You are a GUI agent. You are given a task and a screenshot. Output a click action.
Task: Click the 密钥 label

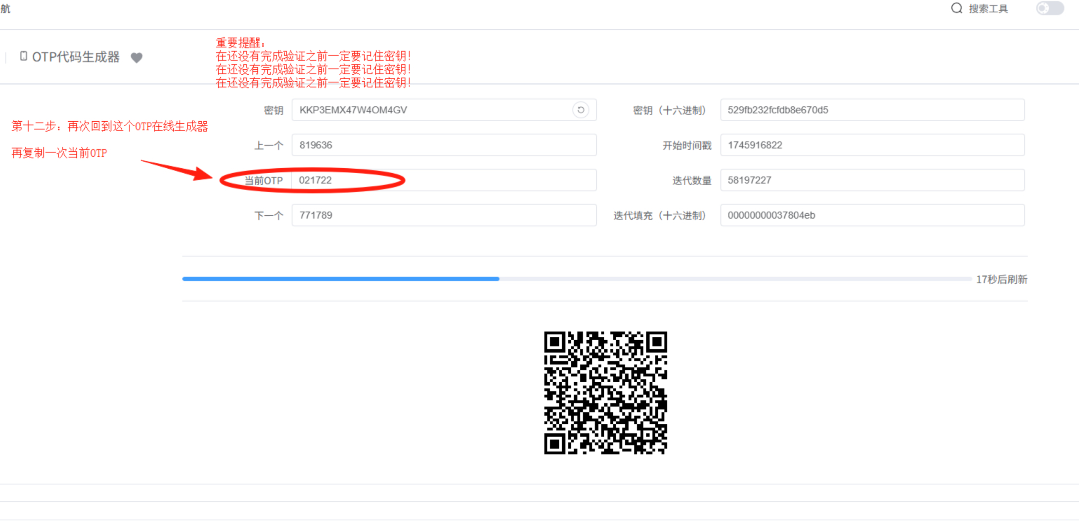click(273, 111)
